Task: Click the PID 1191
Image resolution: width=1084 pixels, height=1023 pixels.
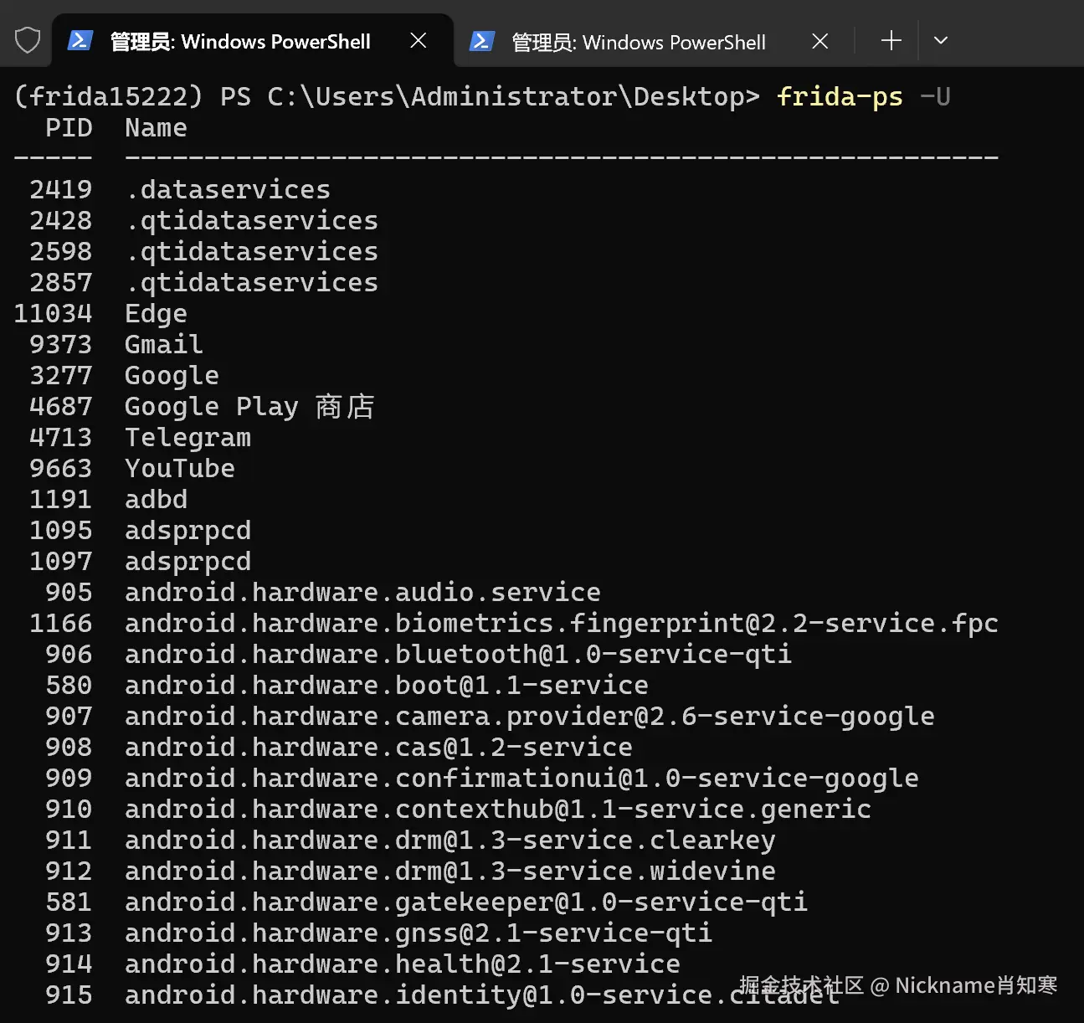Action: click(x=61, y=500)
